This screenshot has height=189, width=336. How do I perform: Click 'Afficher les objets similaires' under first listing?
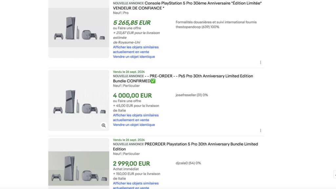click(136, 50)
